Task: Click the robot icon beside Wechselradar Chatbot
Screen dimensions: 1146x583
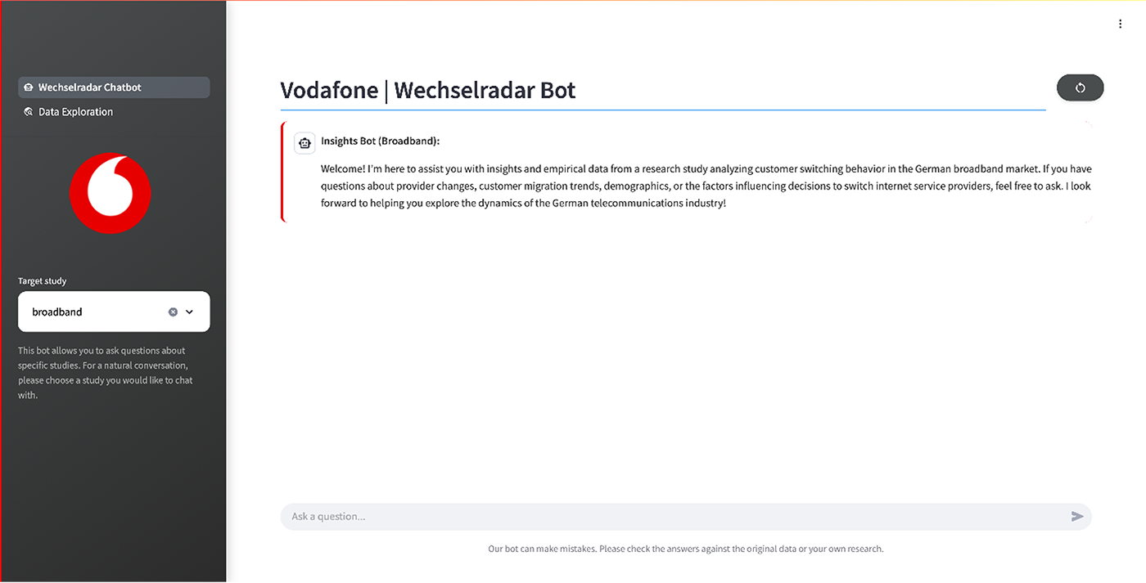Action: point(29,87)
